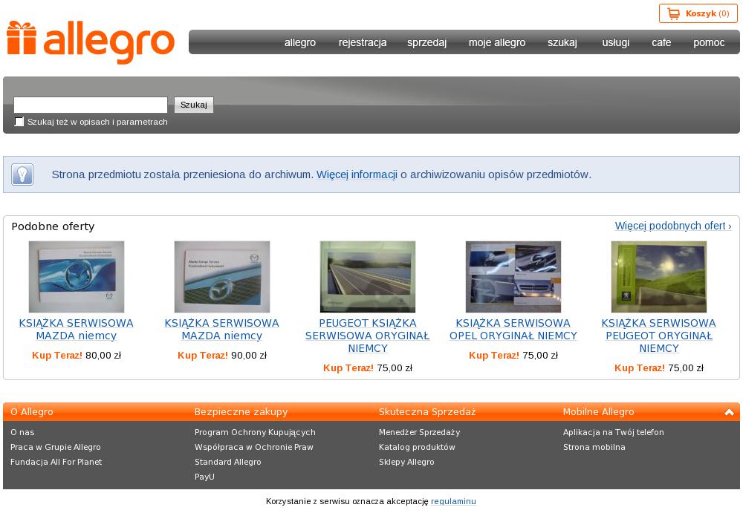Open Mazda service book priced 80,00 zł
Image resolution: width=743 pixels, height=516 pixels.
click(77, 330)
